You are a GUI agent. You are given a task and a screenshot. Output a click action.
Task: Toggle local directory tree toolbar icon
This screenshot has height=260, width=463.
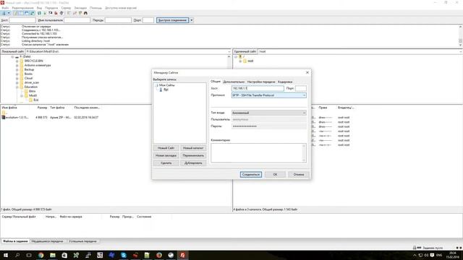(21, 13)
